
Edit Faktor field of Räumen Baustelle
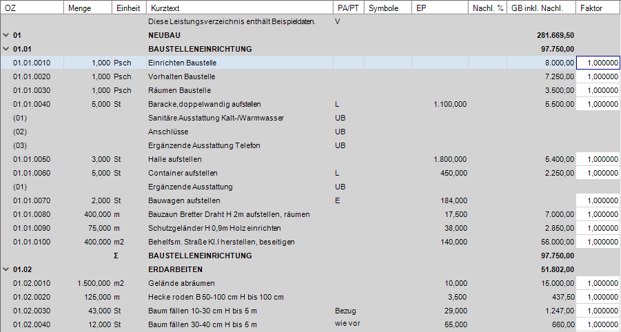(598, 91)
